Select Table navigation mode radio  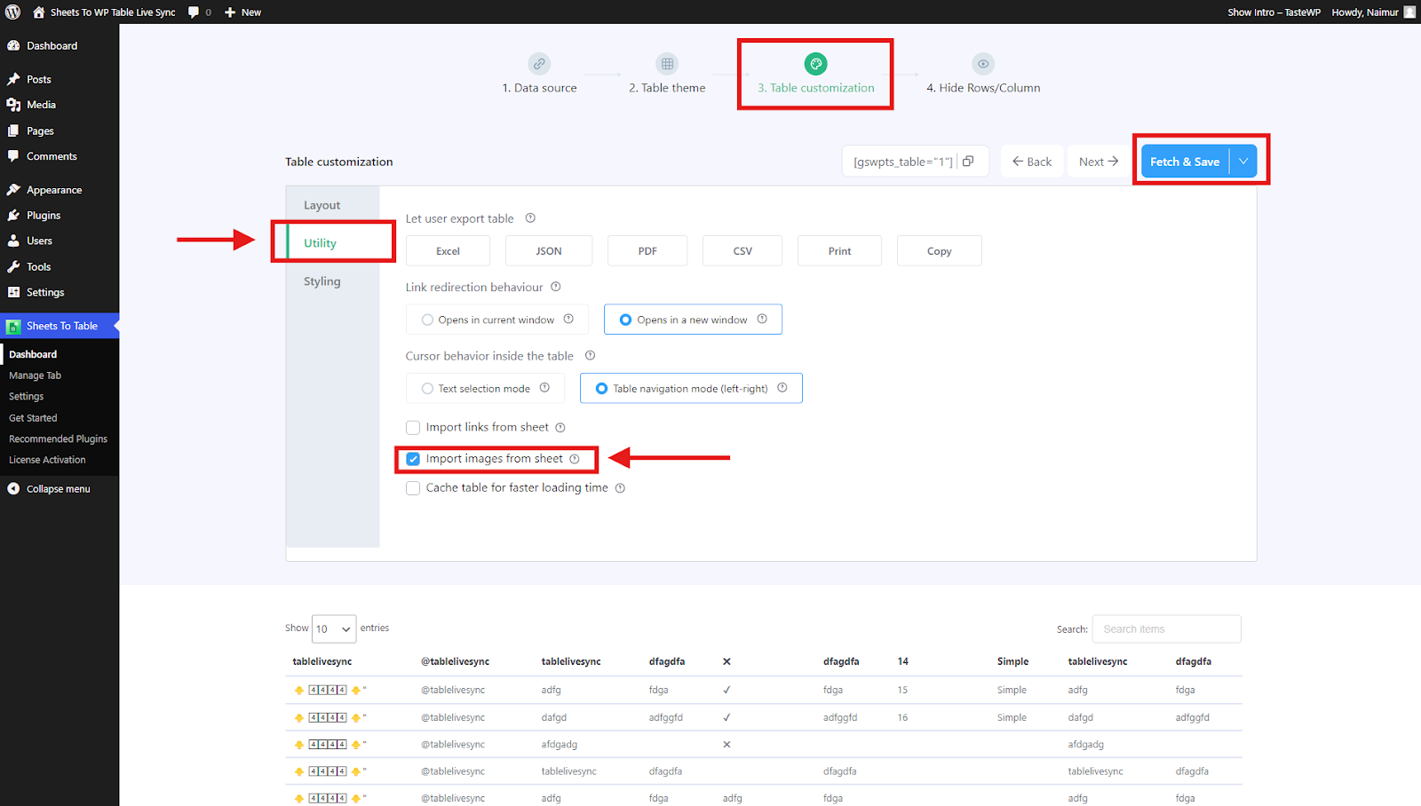pyautogui.click(x=601, y=389)
